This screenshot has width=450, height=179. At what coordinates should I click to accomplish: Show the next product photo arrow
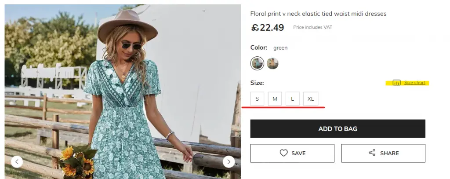coord(229,162)
